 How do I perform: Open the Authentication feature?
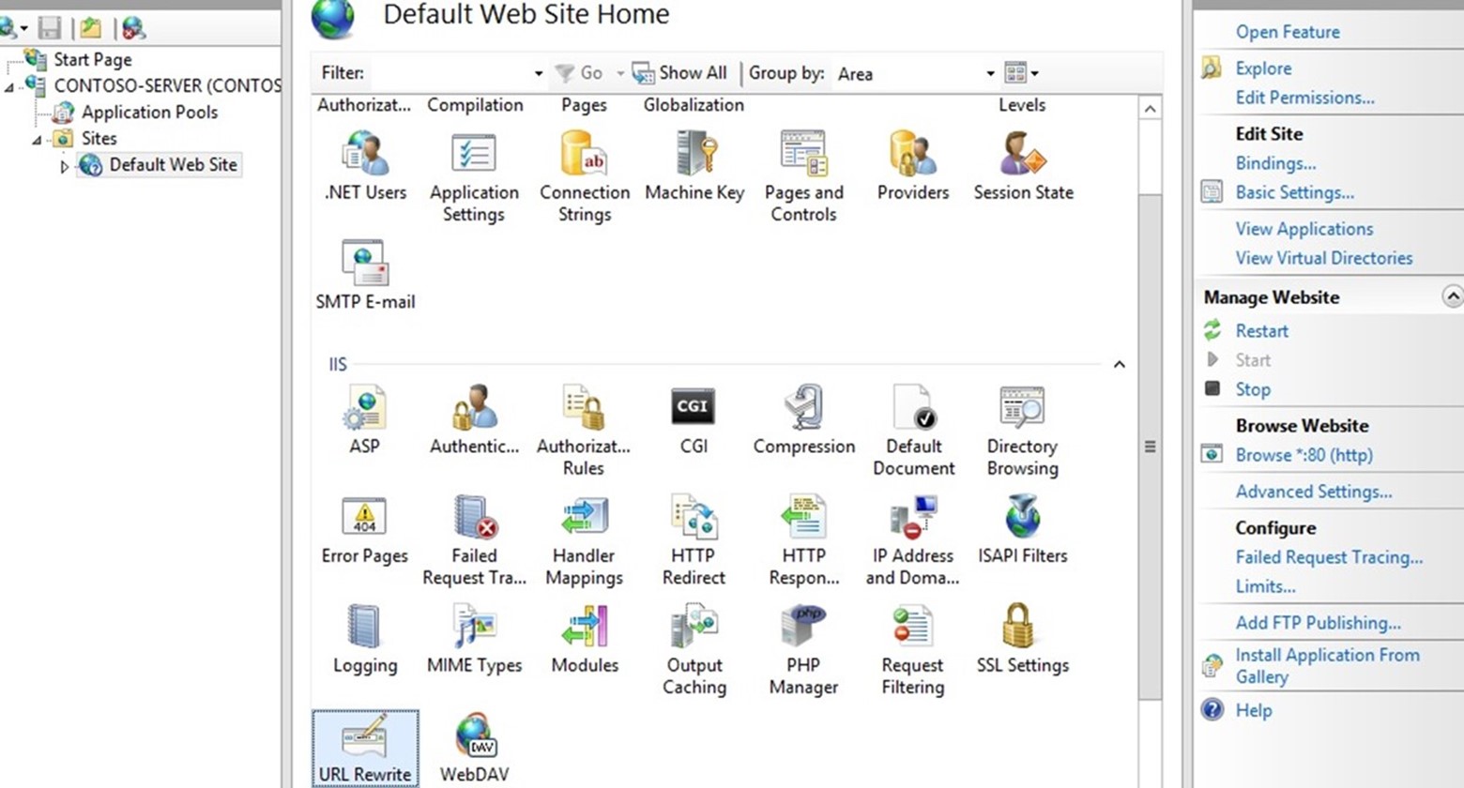pos(474,420)
